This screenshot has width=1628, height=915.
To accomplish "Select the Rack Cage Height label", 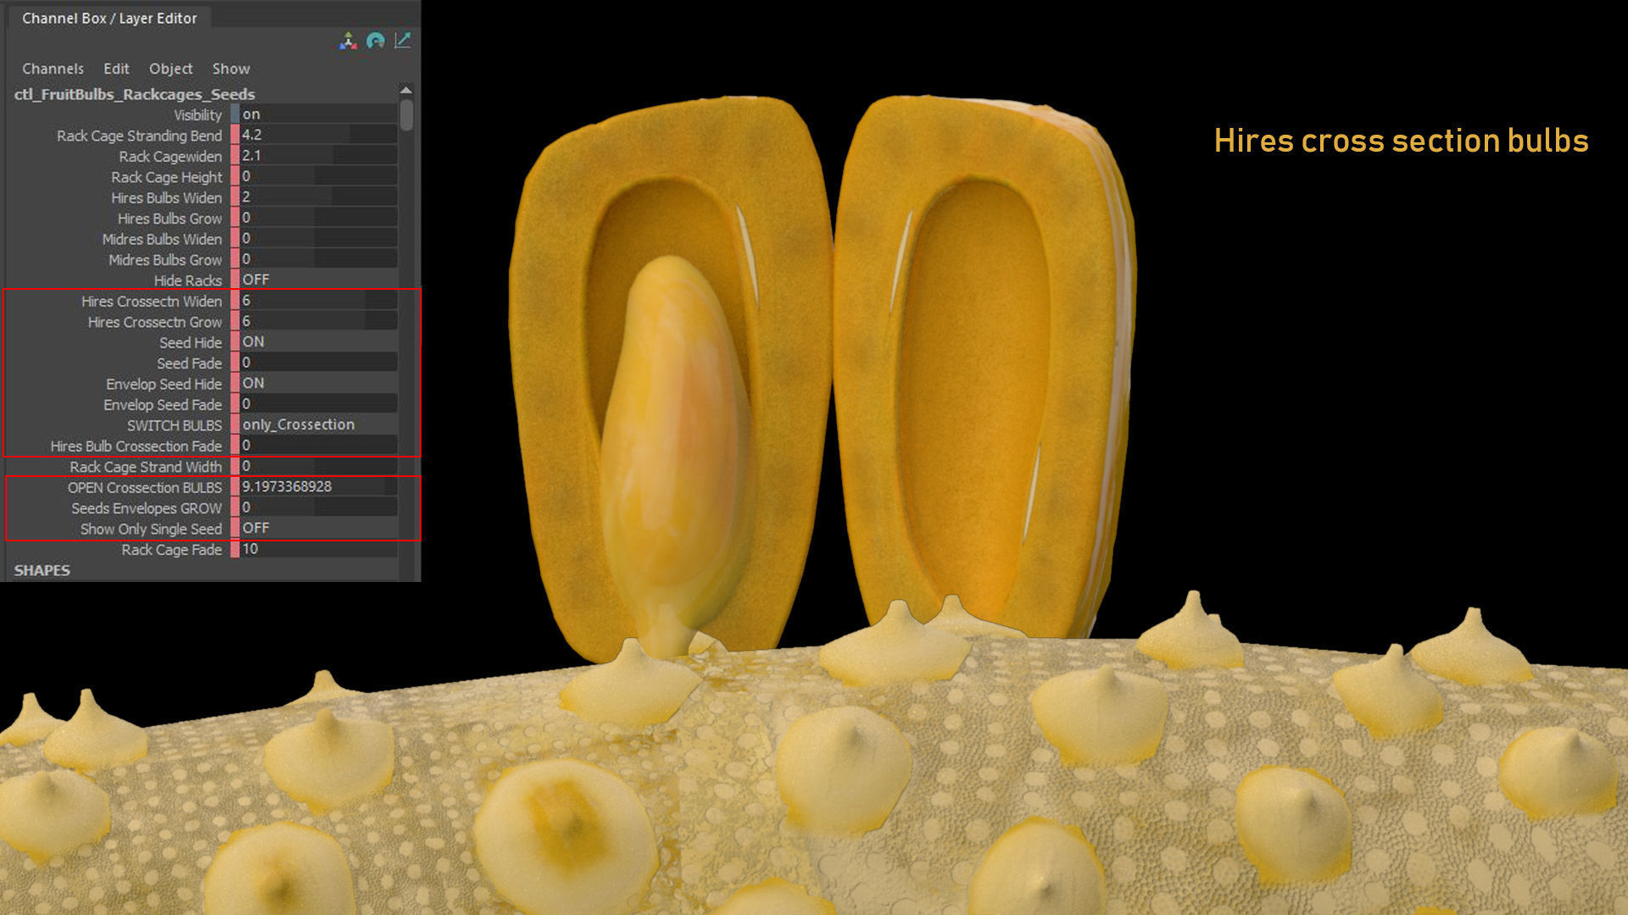I will 166,177.
